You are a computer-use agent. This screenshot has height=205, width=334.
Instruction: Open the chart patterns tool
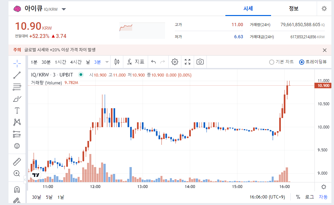pos(17,122)
